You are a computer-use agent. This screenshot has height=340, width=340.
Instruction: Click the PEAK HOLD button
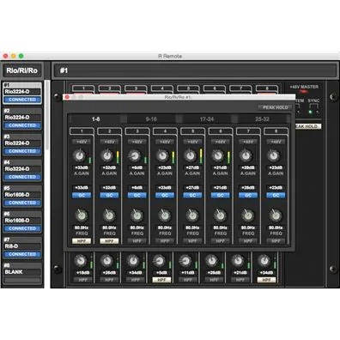click(x=276, y=107)
